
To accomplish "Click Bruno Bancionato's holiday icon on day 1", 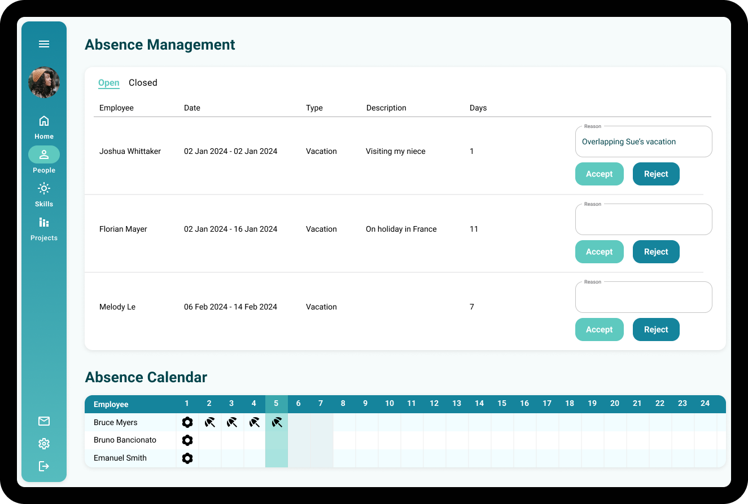I will tap(187, 440).
